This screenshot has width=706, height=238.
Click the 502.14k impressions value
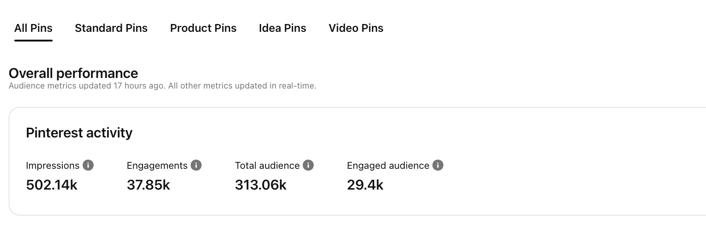click(52, 185)
